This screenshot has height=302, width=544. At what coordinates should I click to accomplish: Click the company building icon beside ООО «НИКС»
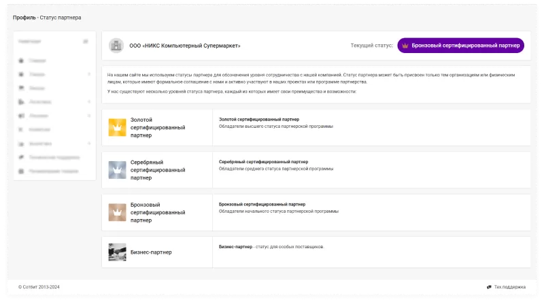(116, 46)
